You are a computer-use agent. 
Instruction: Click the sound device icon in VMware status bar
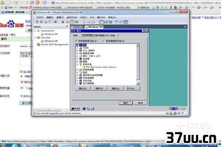click(x=179, y=113)
